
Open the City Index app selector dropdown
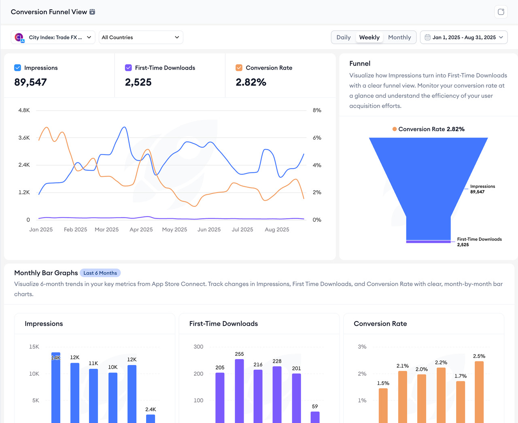[53, 37]
